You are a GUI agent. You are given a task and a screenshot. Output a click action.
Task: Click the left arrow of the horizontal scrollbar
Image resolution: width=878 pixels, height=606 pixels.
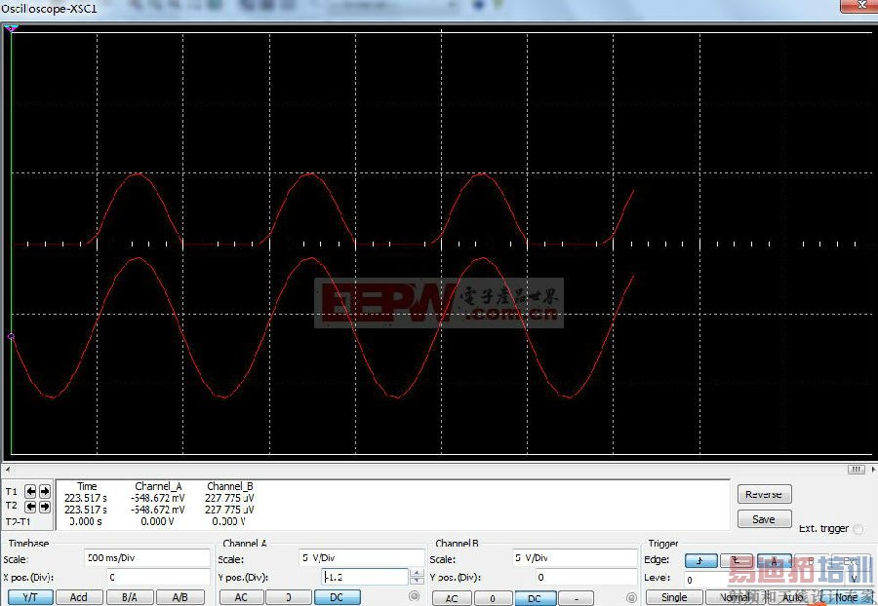click(x=7, y=469)
